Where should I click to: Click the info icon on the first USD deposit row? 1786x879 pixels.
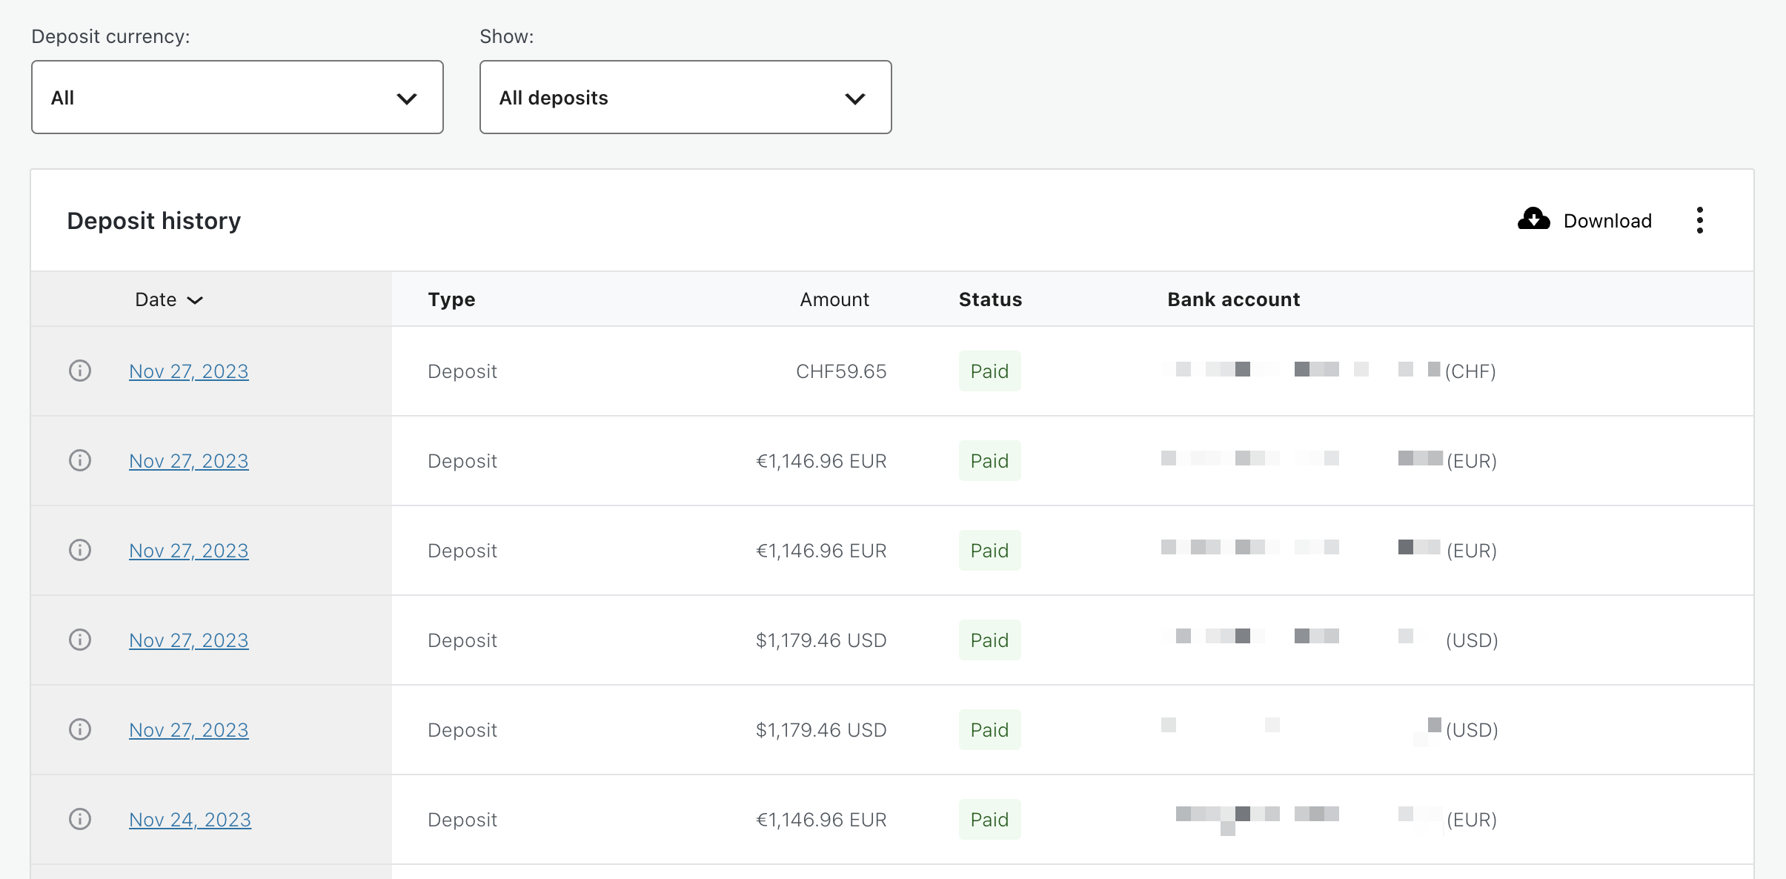pyautogui.click(x=80, y=639)
